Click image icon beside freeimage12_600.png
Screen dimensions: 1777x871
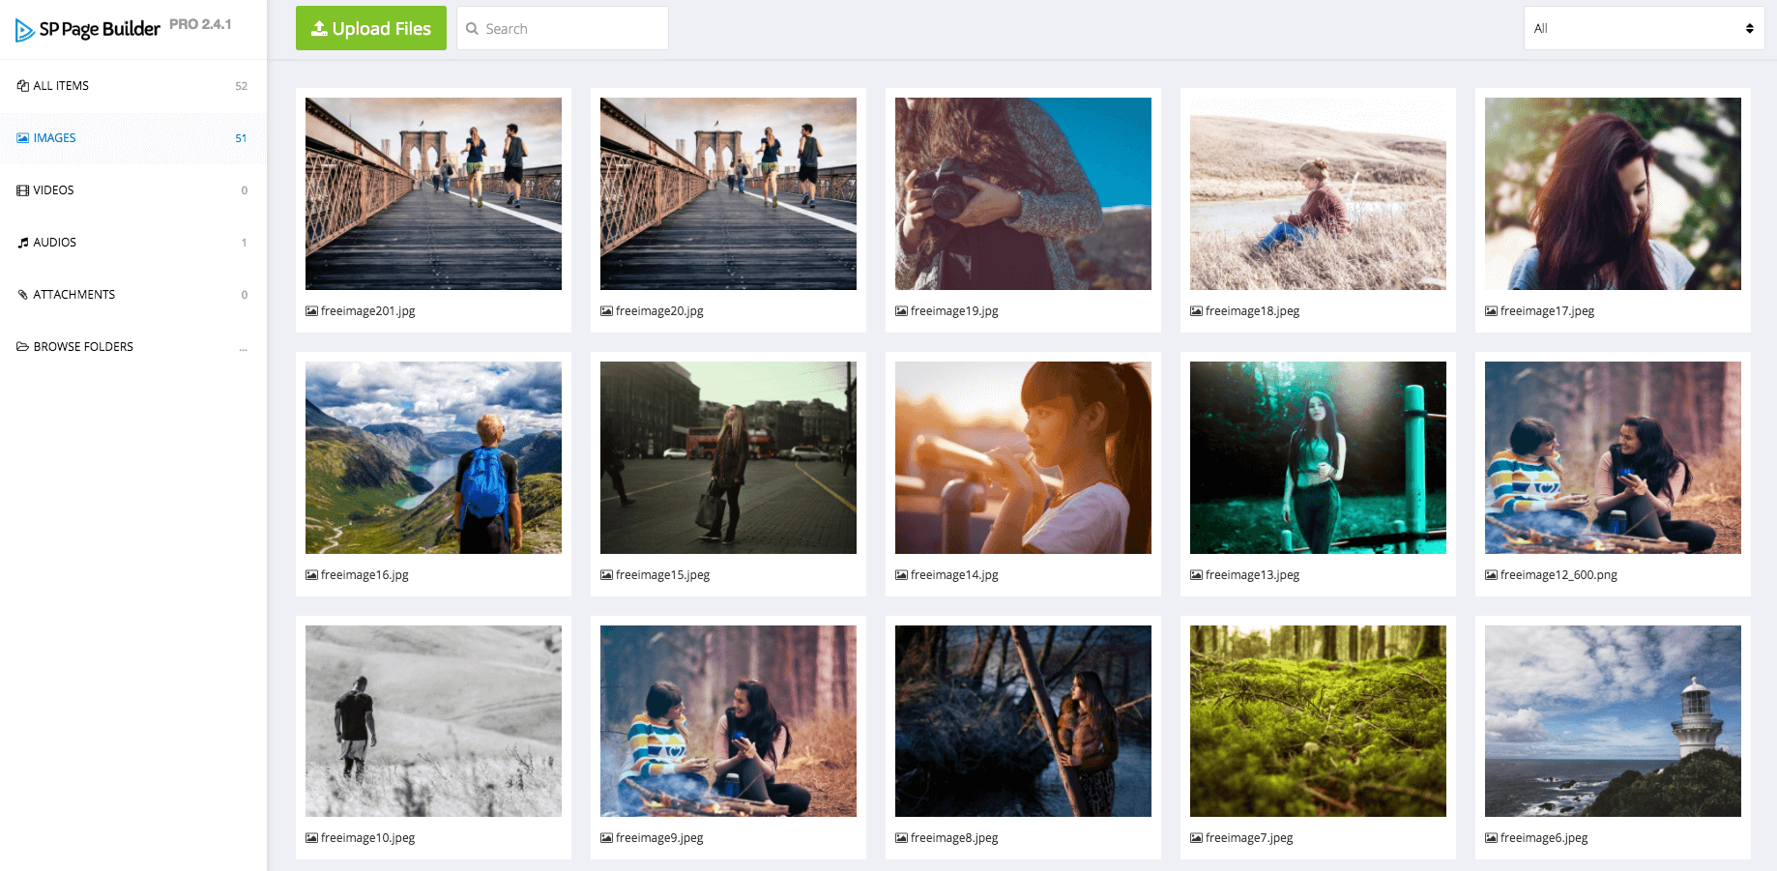point(1491,575)
